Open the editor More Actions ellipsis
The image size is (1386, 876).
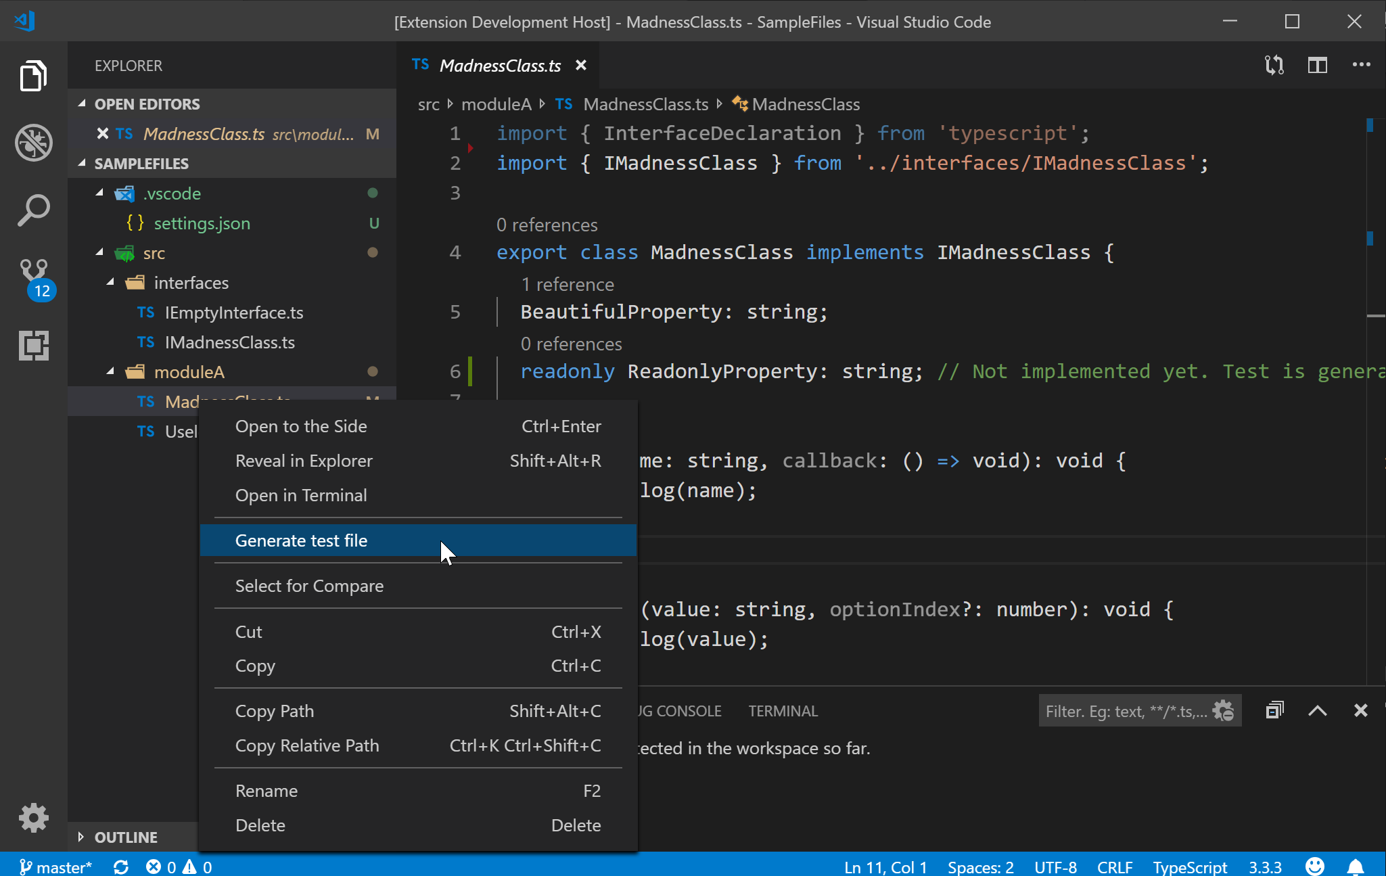point(1361,66)
